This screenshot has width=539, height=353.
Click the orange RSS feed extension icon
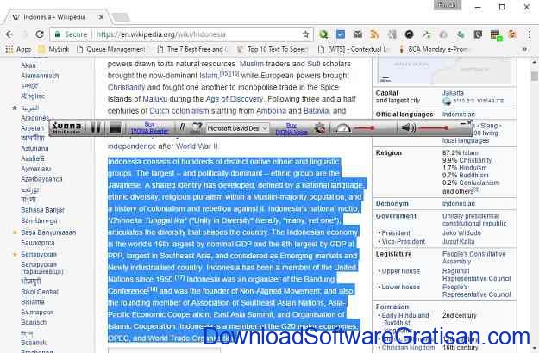click(x=374, y=34)
